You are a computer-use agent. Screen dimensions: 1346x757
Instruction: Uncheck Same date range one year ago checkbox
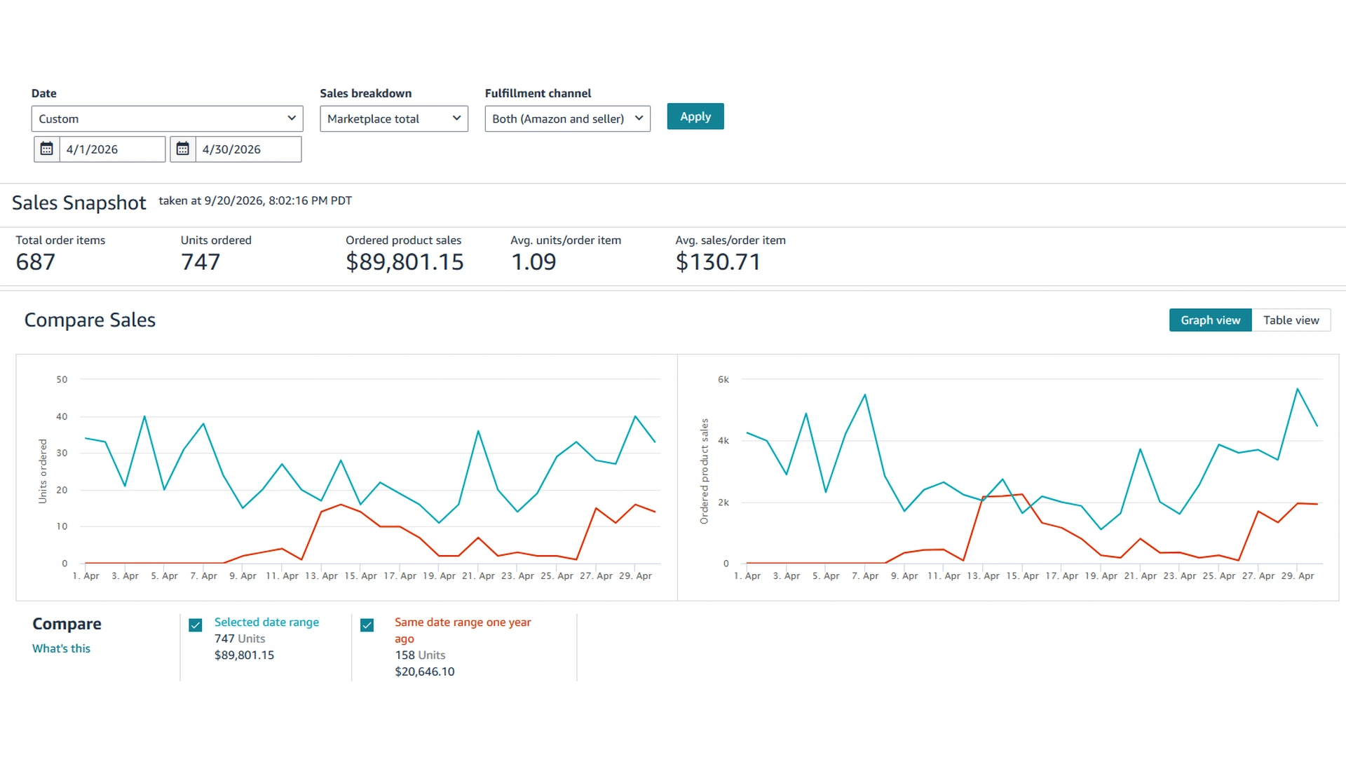click(367, 625)
